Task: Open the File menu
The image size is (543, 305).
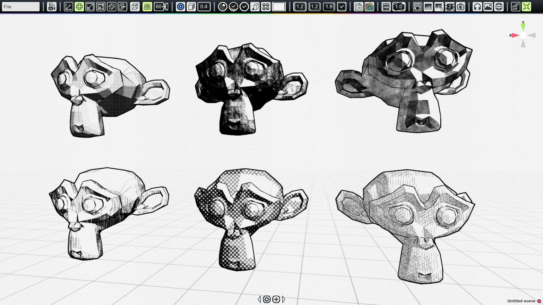Action: click(x=20, y=6)
